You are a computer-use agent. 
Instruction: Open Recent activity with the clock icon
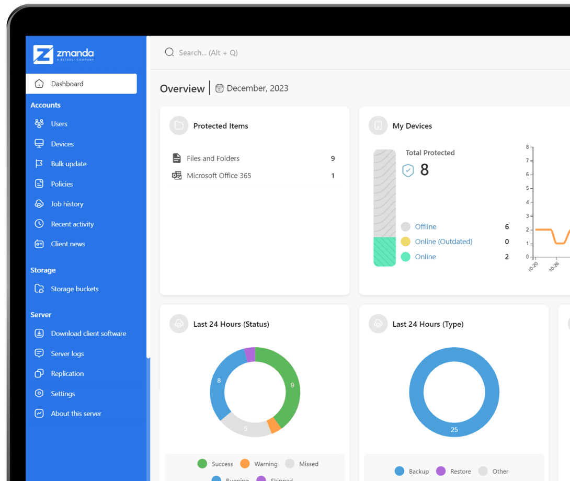(x=39, y=224)
